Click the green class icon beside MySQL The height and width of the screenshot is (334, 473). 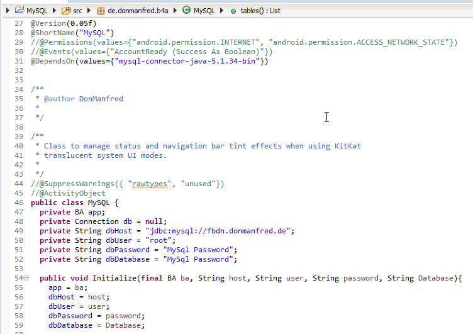coord(186,11)
